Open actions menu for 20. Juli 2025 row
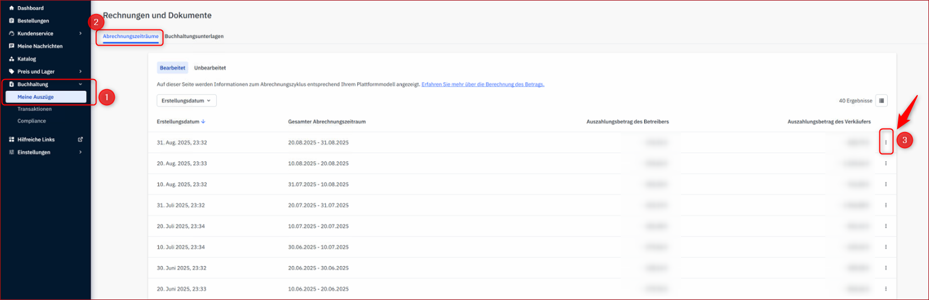The height and width of the screenshot is (300, 929). [x=886, y=226]
